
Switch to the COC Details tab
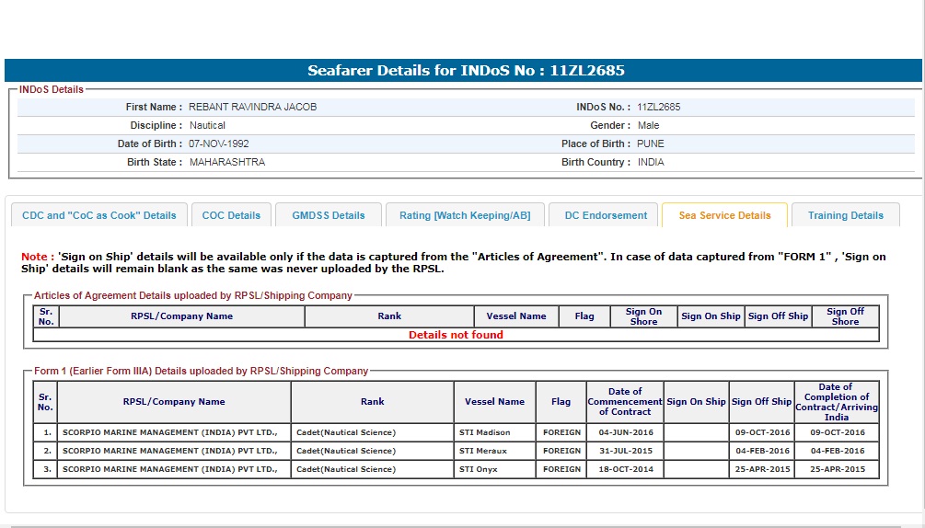(x=231, y=215)
